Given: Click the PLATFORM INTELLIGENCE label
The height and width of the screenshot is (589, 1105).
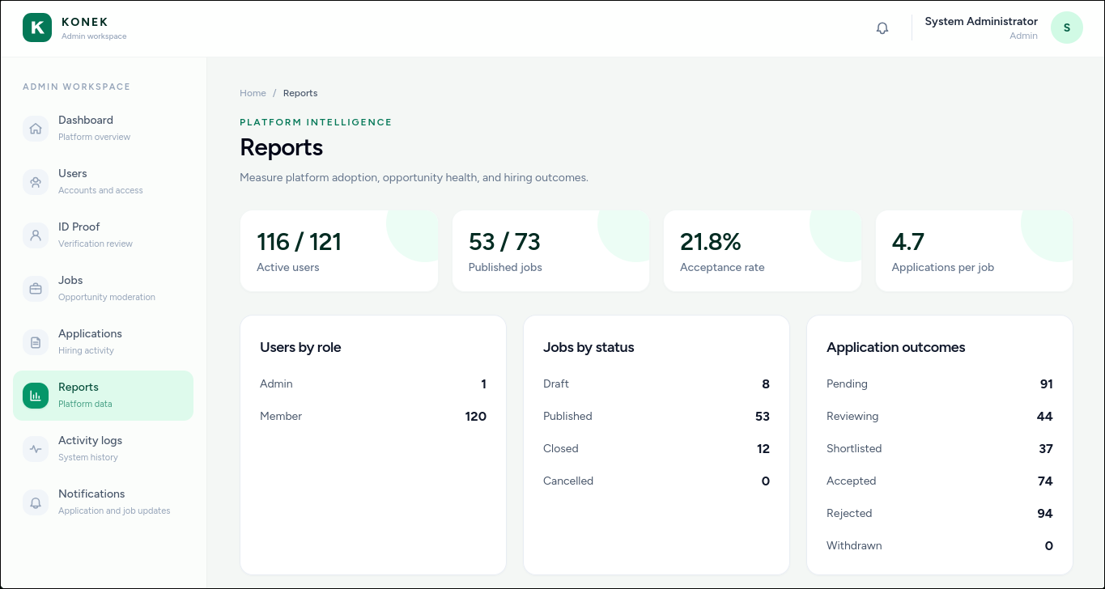Looking at the screenshot, I should [x=316, y=122].
